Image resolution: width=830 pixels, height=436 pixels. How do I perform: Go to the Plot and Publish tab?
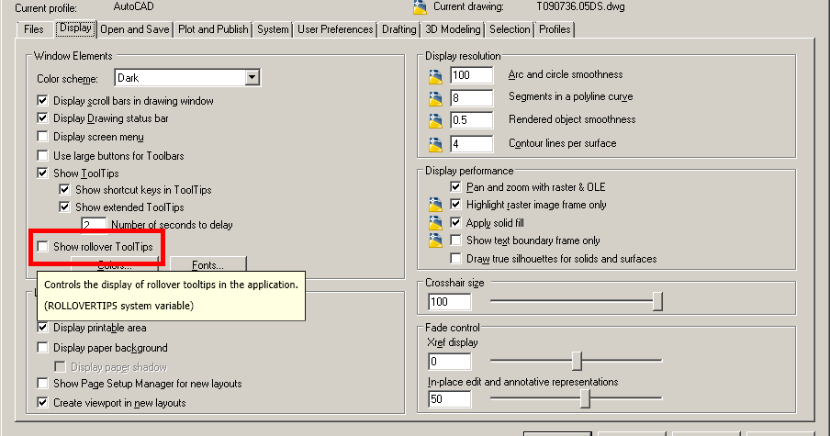[213, 29]
